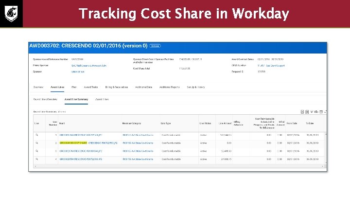Click the Revenue Category column header

pyautogui.click(x=131, y=123)
